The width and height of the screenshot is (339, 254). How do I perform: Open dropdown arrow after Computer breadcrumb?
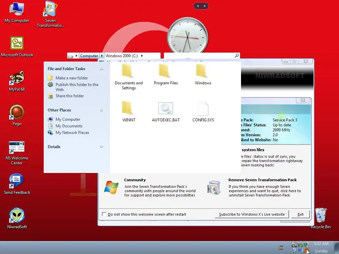pos(102,56)
